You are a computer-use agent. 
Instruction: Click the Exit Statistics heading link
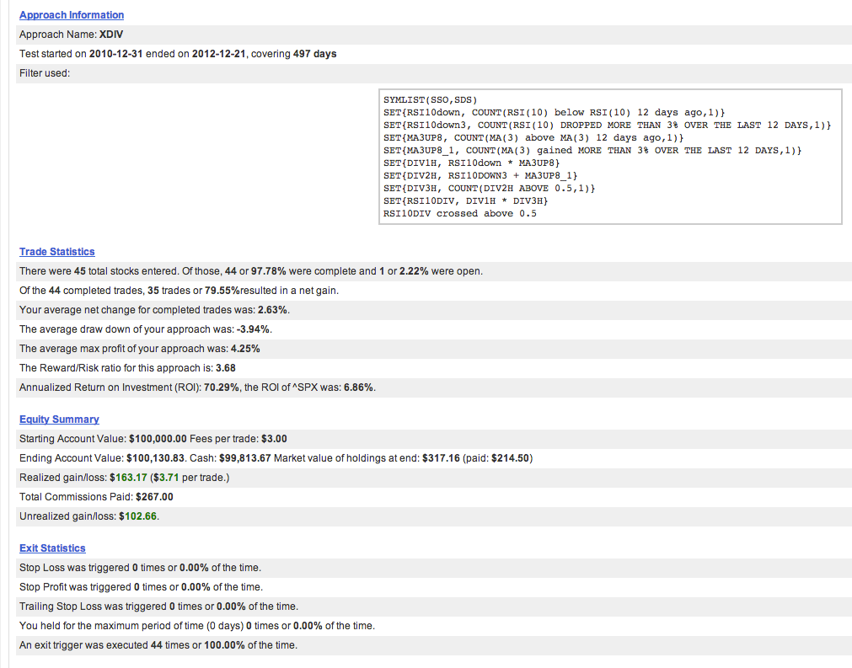52,548
